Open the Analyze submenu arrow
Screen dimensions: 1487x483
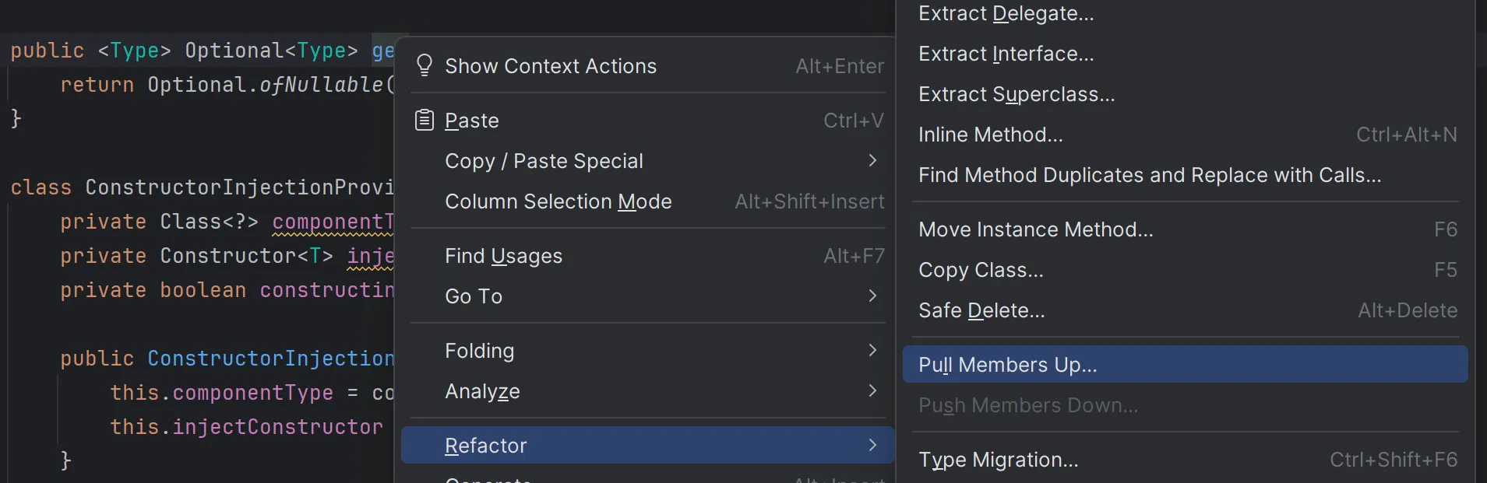point(872,390)
